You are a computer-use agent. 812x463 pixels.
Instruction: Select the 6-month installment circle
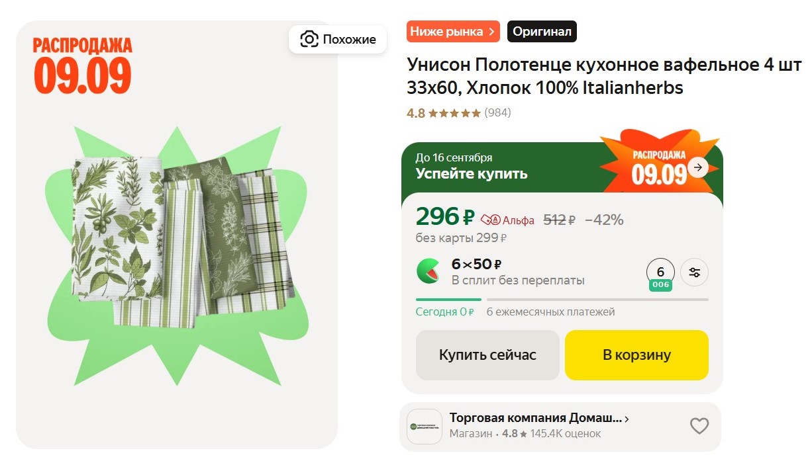pos(660,273)
